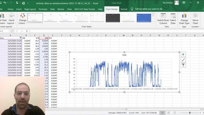Image resolution: width=204 pixels, height=115 pixels.
Task: Open the Customize Quick Access Toolbar dropdown
Action: coord(28,3)
